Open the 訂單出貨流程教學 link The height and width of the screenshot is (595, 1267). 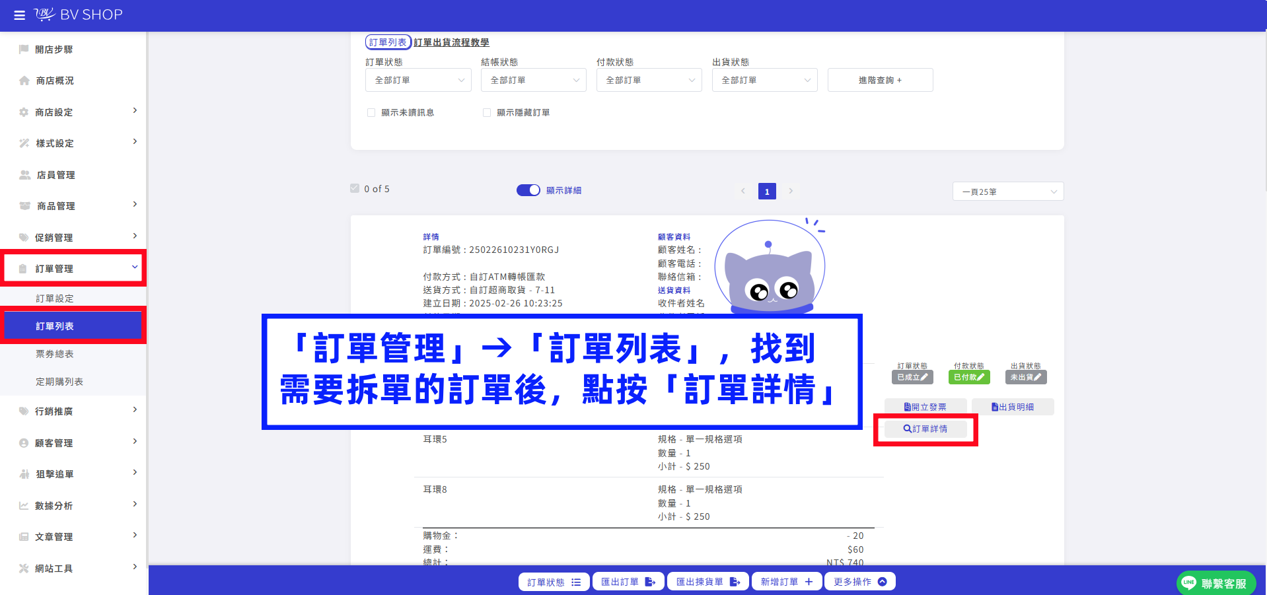(452, 42)
